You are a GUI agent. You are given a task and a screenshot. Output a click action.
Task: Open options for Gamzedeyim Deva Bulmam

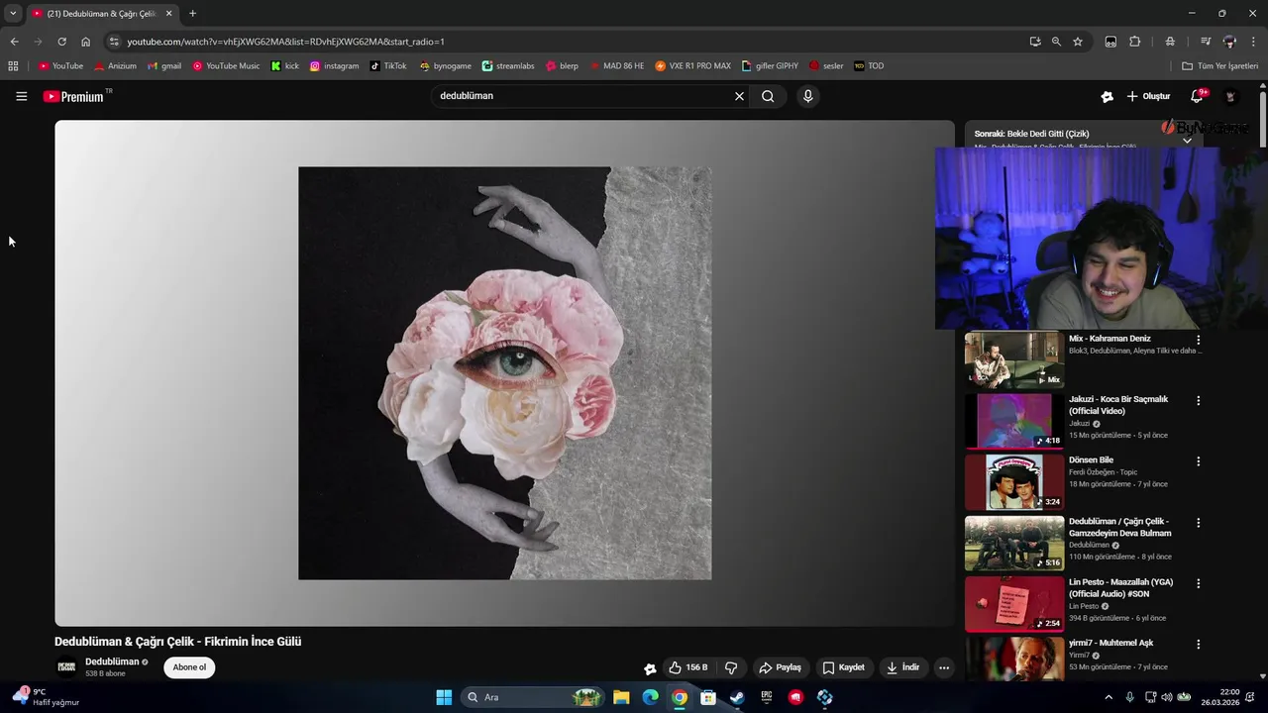(x=1198, y=523)
